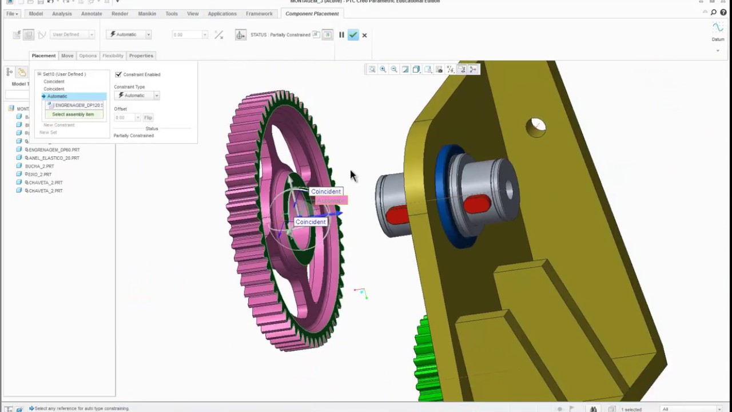Image resolution: width=732 pixels, height=412 pixels.
Task: Flip the constraint orientation icon in the ribbon
Action: coord(218,35)
